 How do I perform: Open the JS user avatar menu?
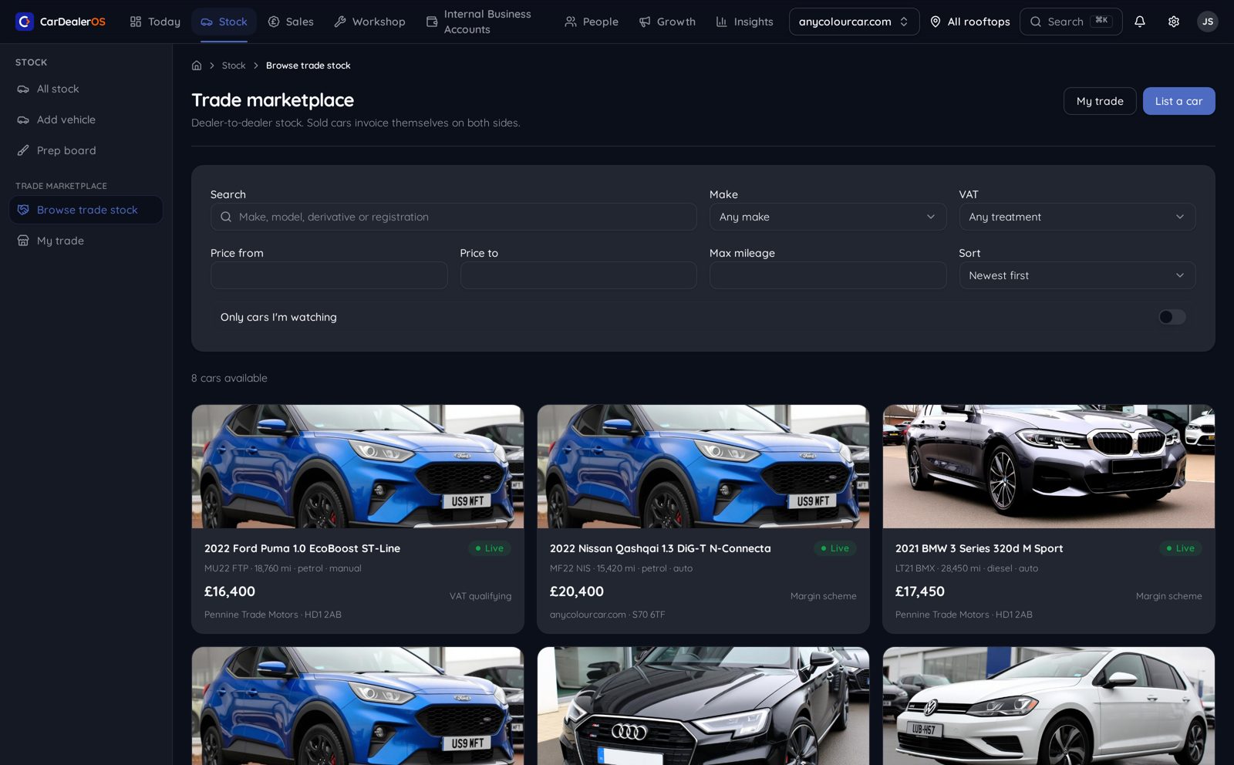point(1207,22)
